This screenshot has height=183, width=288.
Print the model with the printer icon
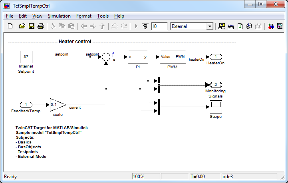point(41,26)
